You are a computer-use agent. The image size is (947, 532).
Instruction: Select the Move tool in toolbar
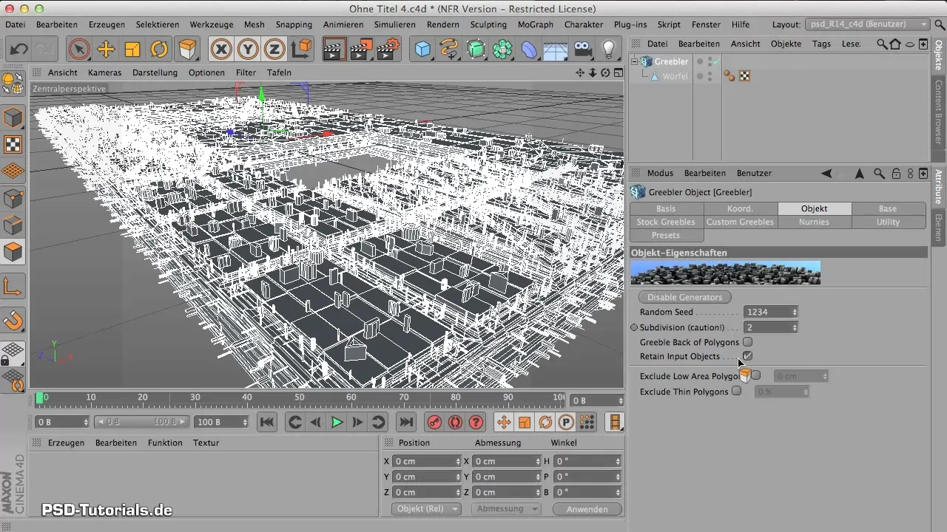point(106,50)
